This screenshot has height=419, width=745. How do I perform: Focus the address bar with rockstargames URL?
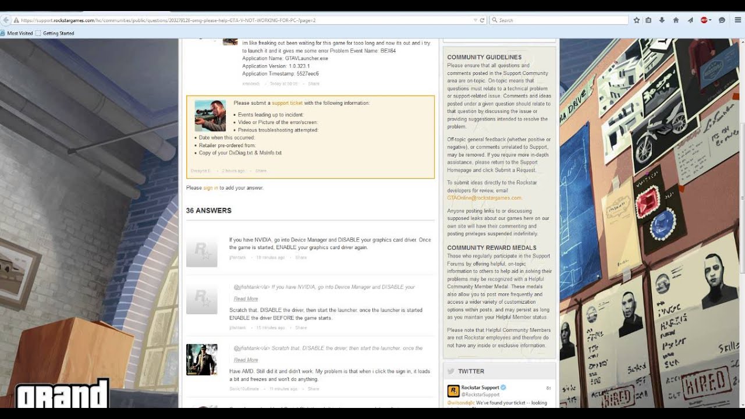click(x=244, y=20)
